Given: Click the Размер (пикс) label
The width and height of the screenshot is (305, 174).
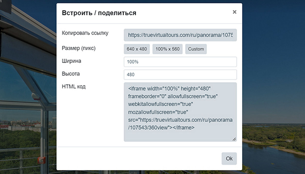Looking at the screenshot, I should coord(79,48).
